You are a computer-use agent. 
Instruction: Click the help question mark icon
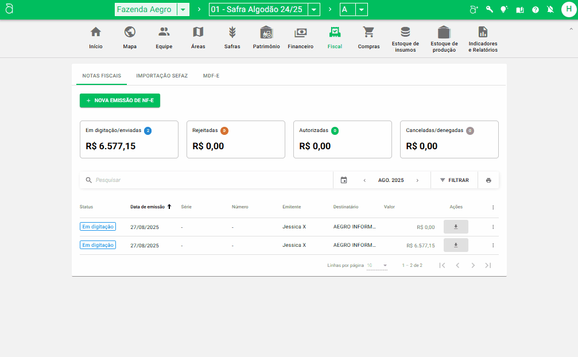(536, 10)
